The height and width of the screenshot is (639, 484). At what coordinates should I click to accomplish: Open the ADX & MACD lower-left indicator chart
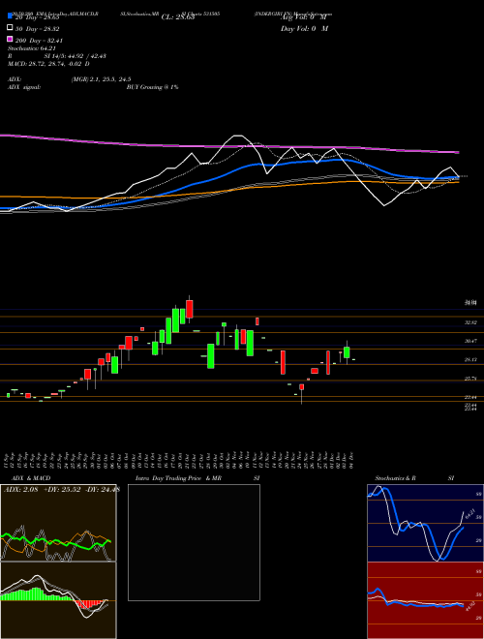point(58,523)
